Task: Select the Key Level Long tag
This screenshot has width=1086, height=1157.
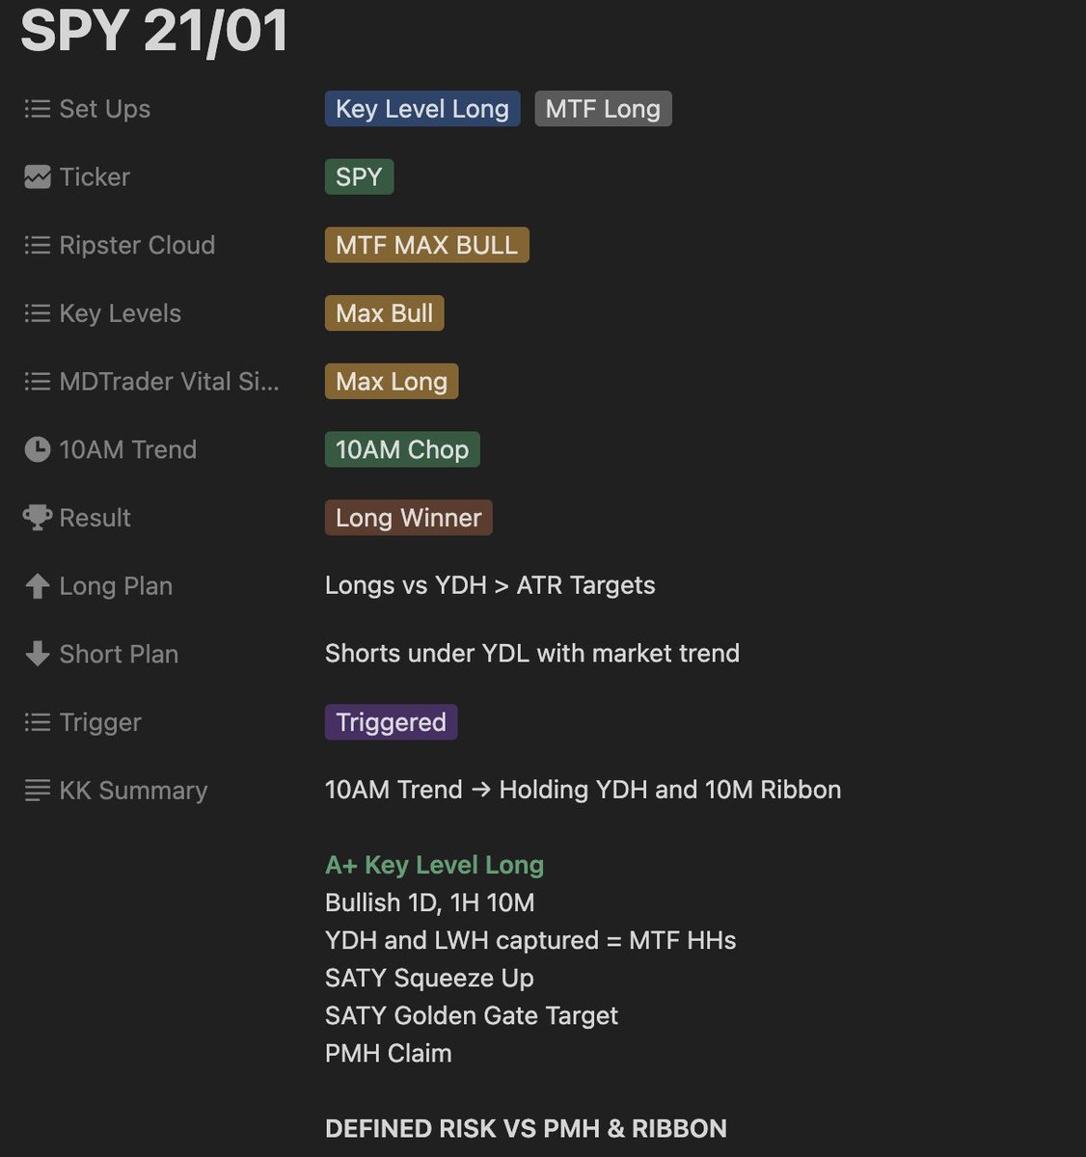Action: 422,109
